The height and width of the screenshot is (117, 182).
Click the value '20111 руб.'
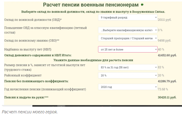click(x=165, y=20)
